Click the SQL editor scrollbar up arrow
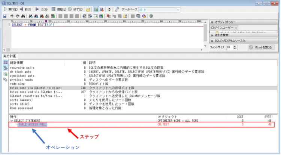Image resolution: width=281 pixels, height=155 pixels. (205, 22)
